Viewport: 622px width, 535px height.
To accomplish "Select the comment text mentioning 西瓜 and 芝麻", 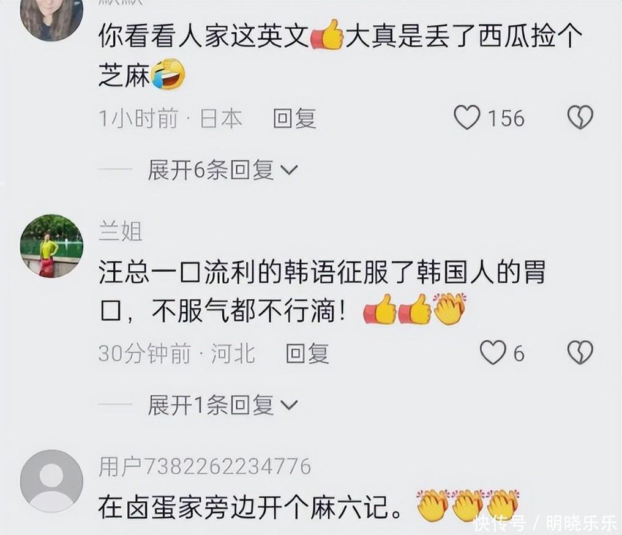I will click(340, 56).
